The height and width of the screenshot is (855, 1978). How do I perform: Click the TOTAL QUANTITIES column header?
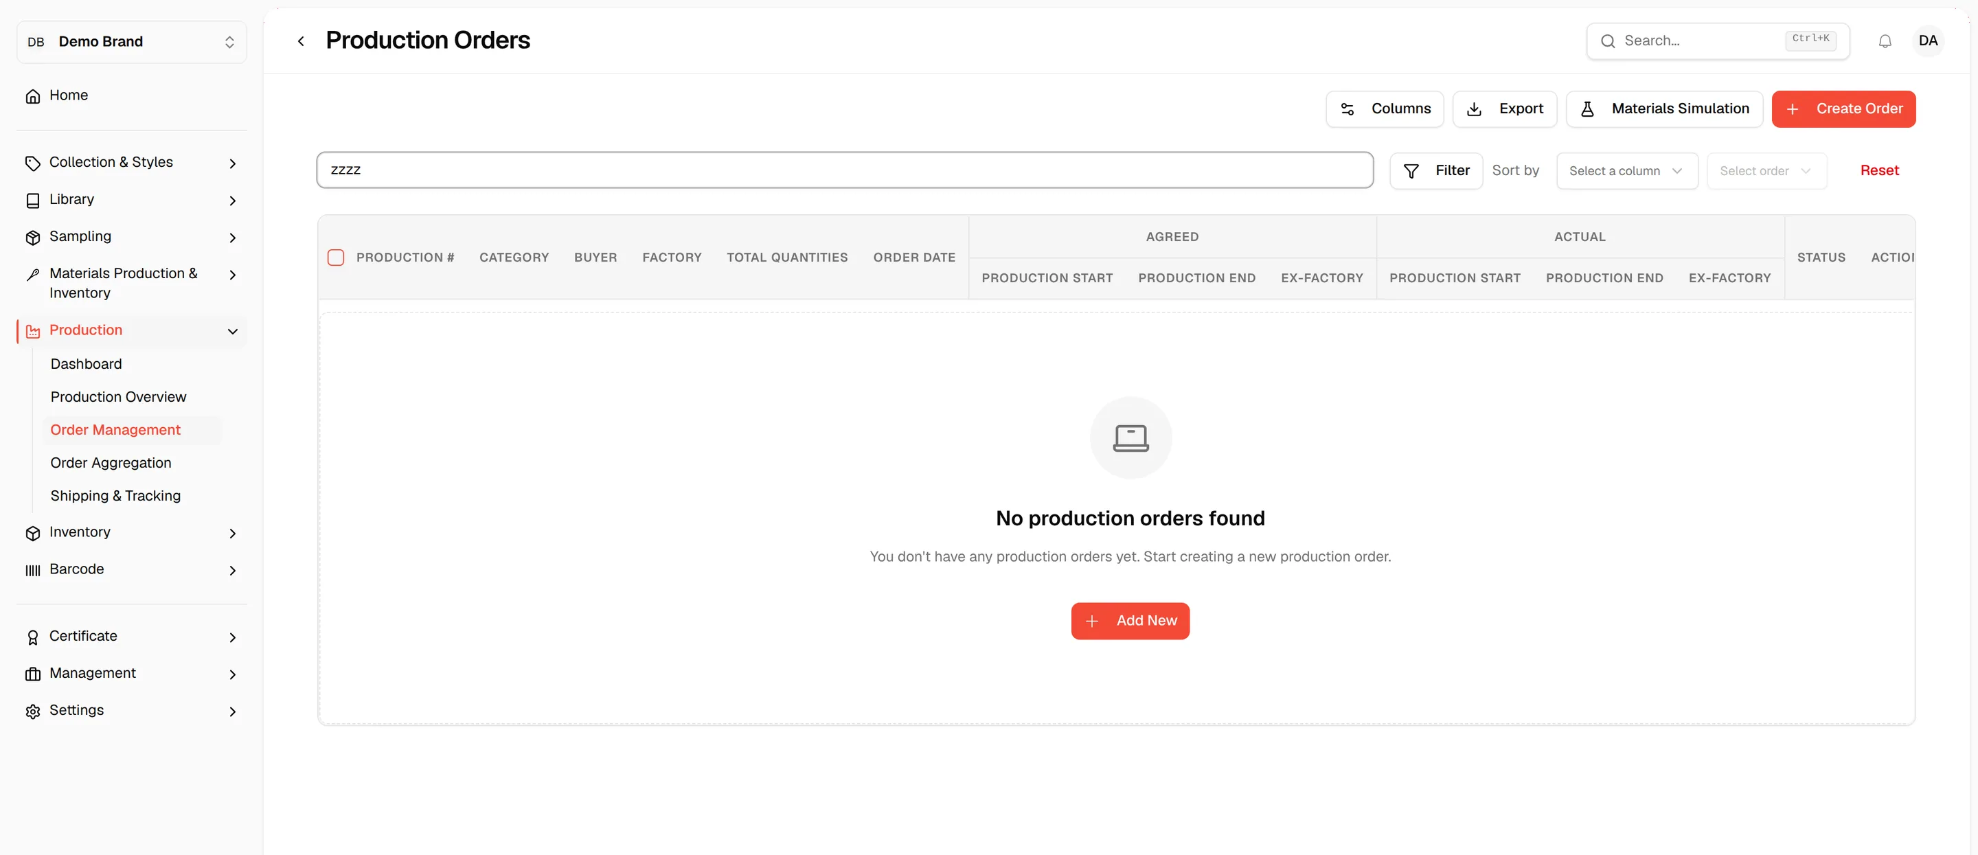[786, 257]
